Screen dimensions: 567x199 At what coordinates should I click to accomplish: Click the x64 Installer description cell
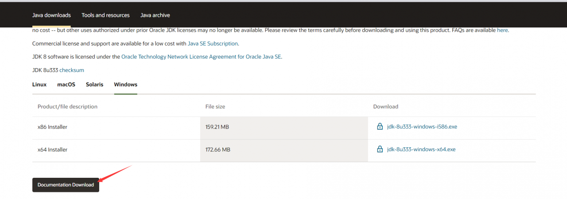click(x=53, y=150)
